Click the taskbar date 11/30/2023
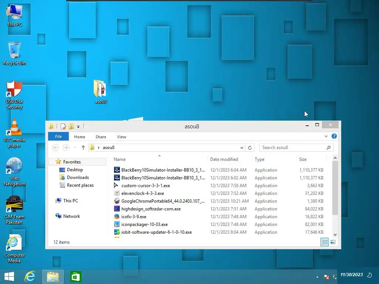The image size is (379, 284). tap(352, 275)
